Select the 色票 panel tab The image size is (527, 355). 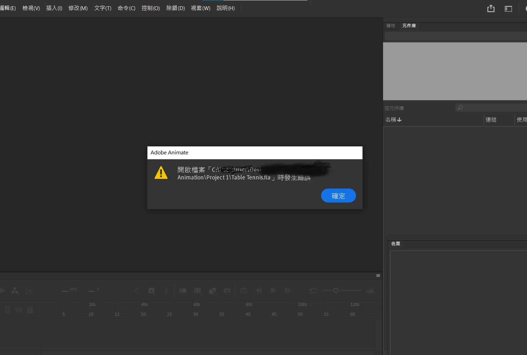click(396, 244)
